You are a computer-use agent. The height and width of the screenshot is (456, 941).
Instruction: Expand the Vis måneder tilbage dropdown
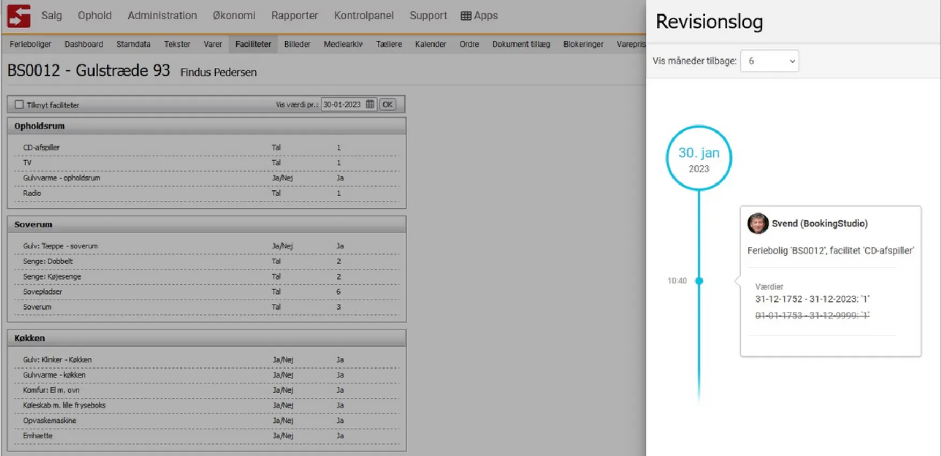pos(769,61)
